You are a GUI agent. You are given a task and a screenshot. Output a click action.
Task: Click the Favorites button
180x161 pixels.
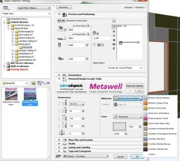pyautogui.click(x=64, y=7)
